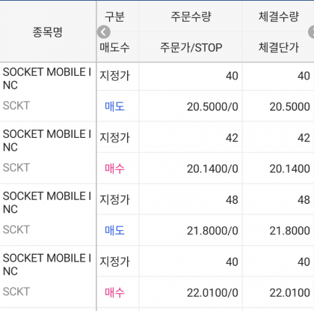Click the 체결수량 column header

[x=278, y=16]
